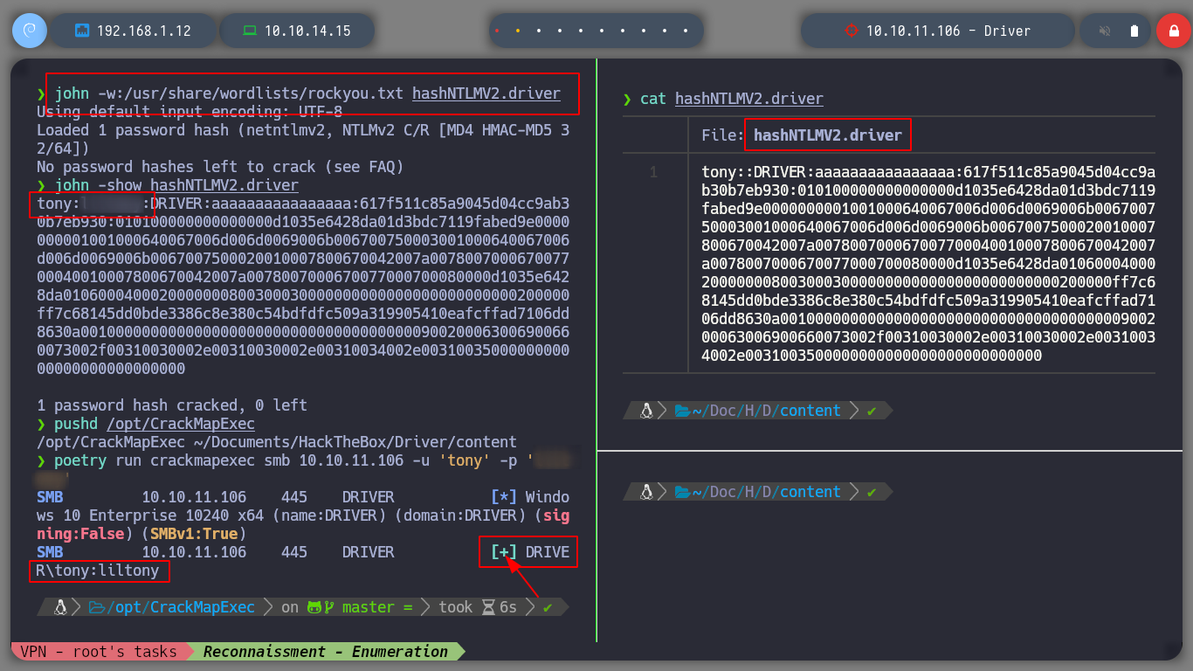Screen dimensions: 1193x671
Task: Click '~/Doc/H/D/content' in the lower-right prompt
Action: pos(767,492)
